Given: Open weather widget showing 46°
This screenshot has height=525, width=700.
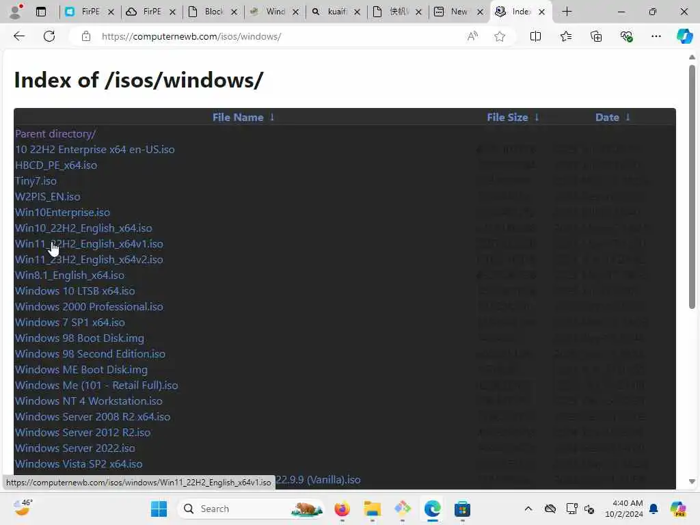Looking at the screenshot, I should (x=23, y=508).
